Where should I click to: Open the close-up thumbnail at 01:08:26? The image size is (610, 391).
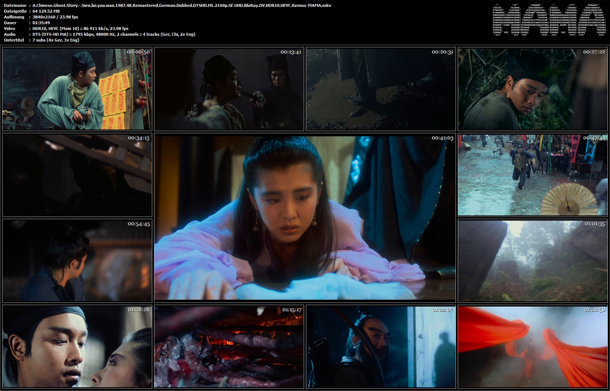(77, 347)
